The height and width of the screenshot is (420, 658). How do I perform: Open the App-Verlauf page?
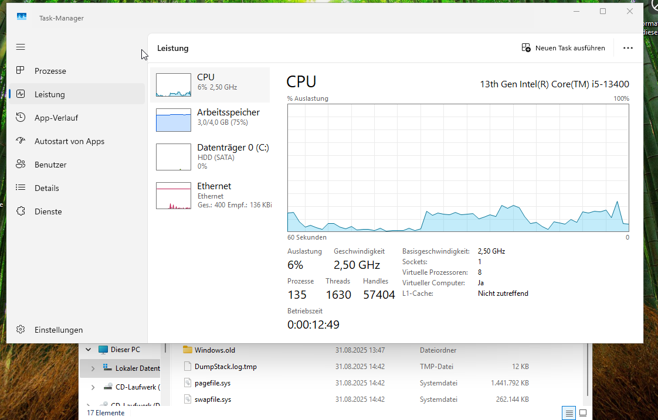[x=77, y=118]
